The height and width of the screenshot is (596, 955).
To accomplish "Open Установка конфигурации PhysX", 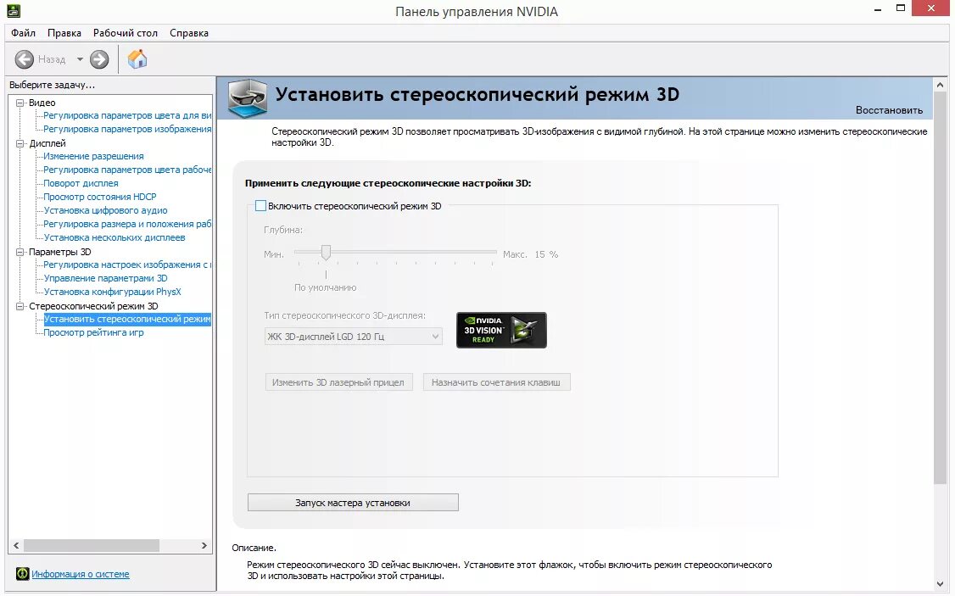I will (x=112, y=292).
